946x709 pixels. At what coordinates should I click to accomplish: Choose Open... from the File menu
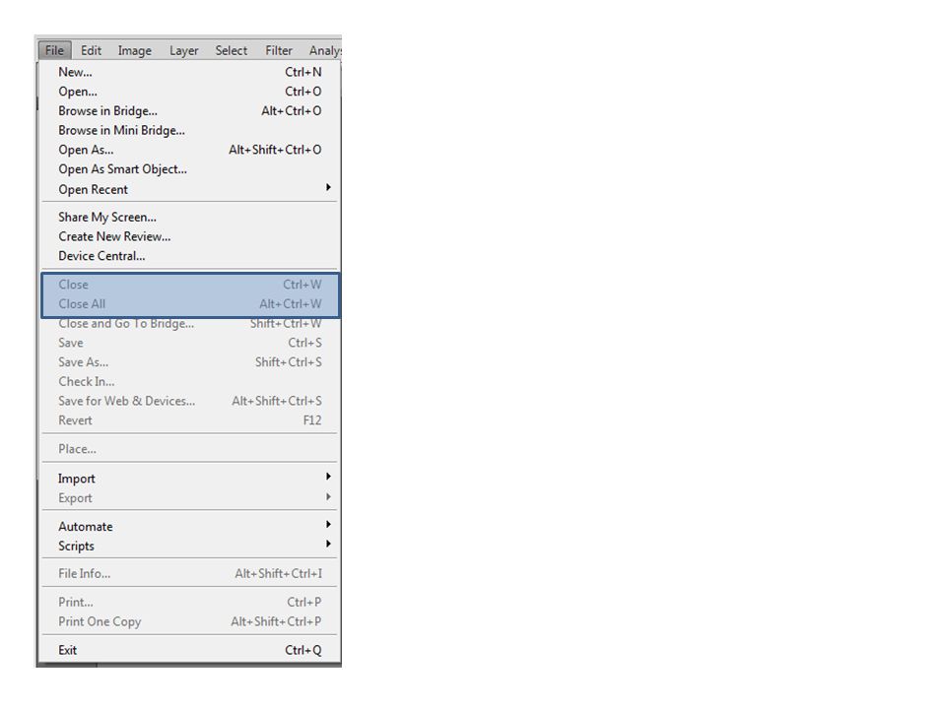pos(190,92)
